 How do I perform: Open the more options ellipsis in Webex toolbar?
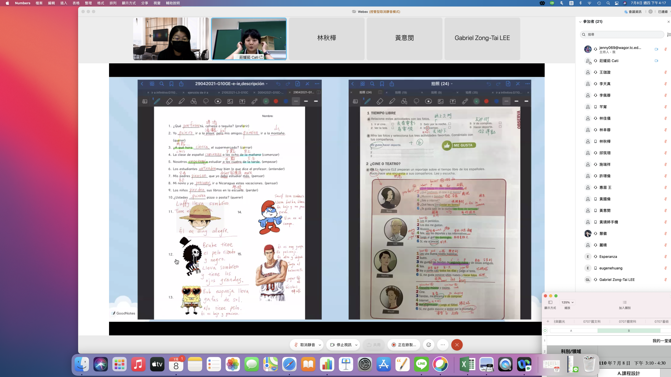click(x=443, y=345)
